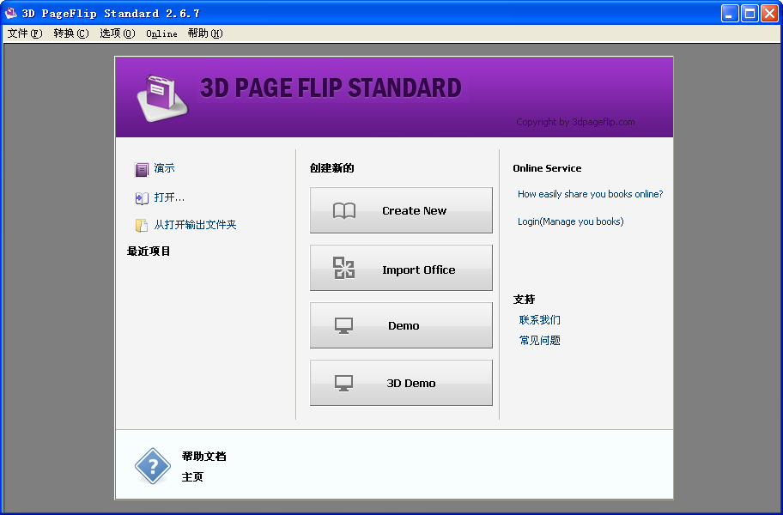The width and height of the screenshot is (783, 515).
Task: Open the Online menu
Action: [161, 33]
